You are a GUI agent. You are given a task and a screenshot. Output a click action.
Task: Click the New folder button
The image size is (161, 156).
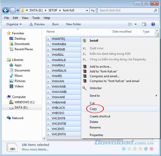pyautogui.click(x=74, y=24)
